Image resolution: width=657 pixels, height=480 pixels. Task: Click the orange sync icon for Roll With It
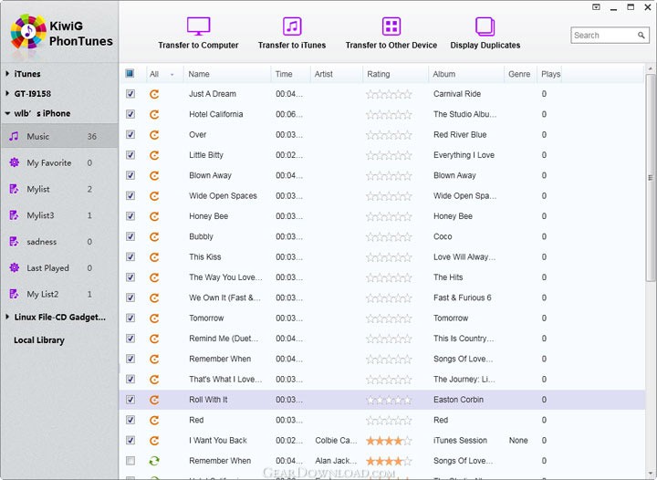click(x=154, y=400)
